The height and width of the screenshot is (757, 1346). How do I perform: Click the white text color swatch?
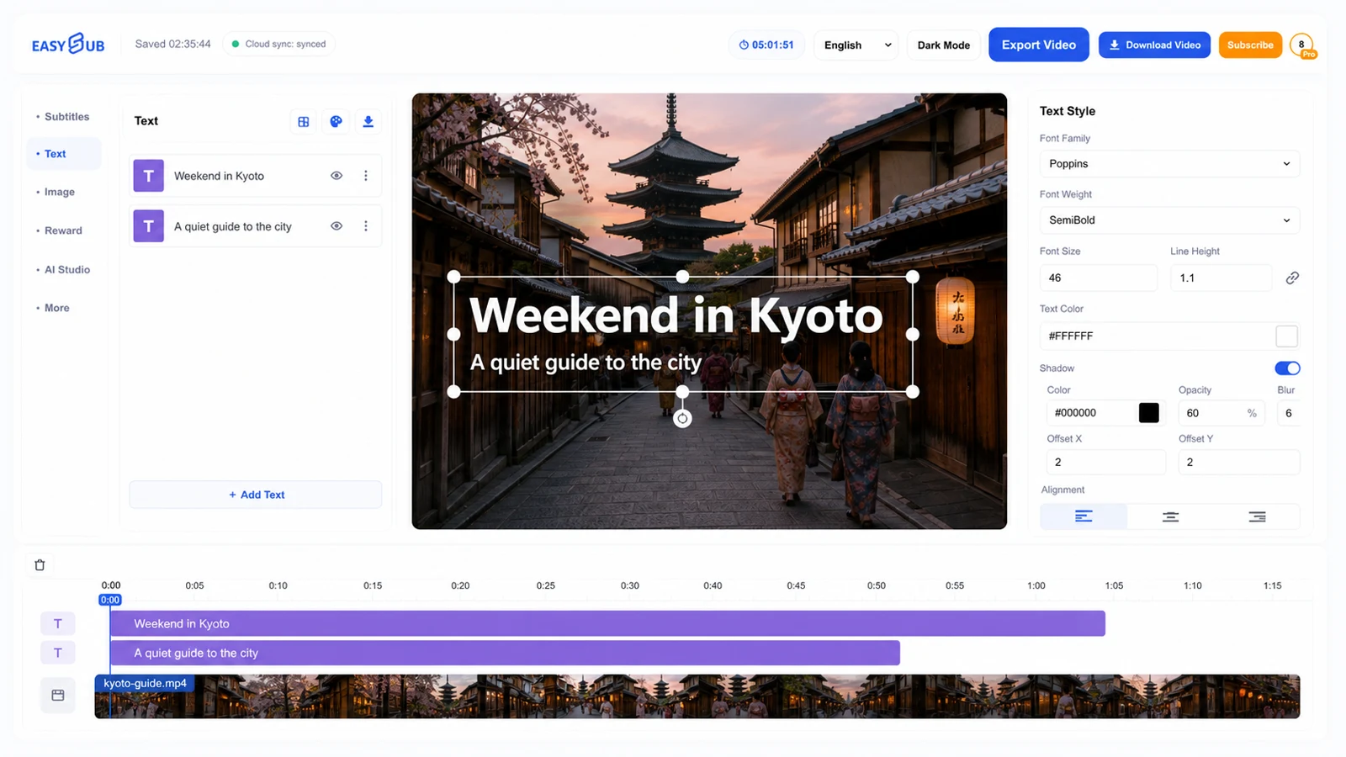(x=1286, y=336)
